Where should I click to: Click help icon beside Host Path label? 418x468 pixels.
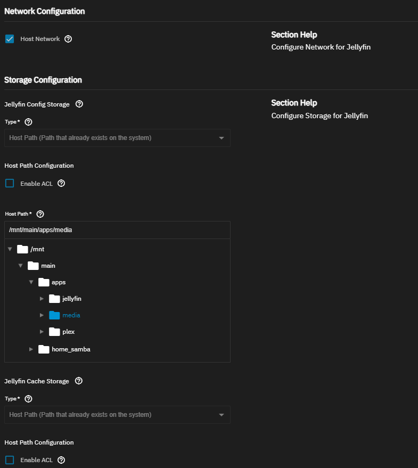click(40, 214)
